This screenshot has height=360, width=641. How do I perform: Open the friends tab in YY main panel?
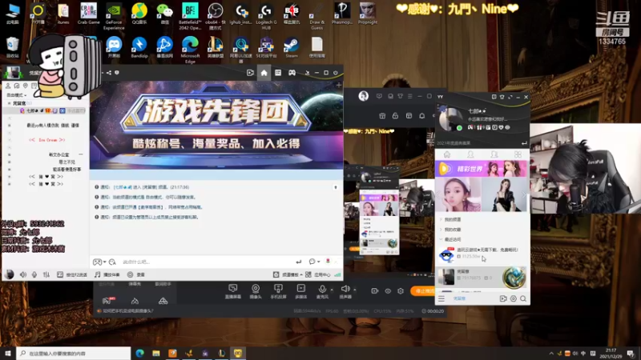coord(470,154)
